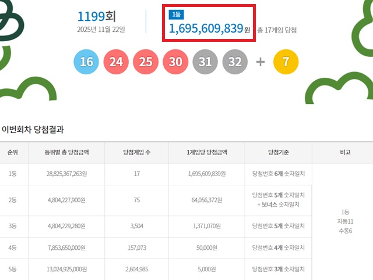Click the red number 24 lottery ball

point(117,62)
